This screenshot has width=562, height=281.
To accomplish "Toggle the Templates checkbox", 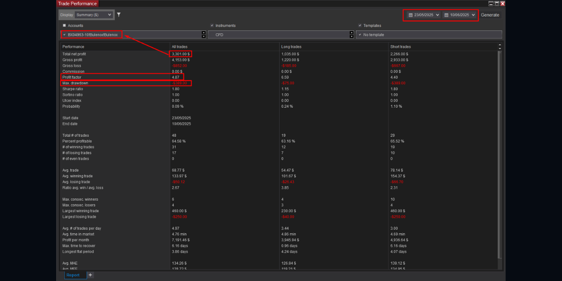I will click(360, 25).
